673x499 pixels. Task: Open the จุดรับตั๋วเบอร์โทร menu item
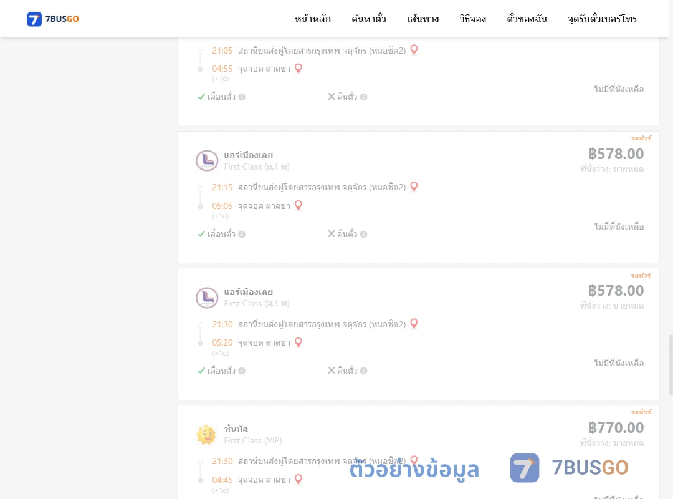coord(602,19)
